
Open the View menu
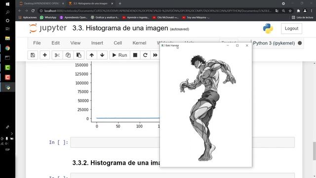pyautogui.click(x=76, y=43)
